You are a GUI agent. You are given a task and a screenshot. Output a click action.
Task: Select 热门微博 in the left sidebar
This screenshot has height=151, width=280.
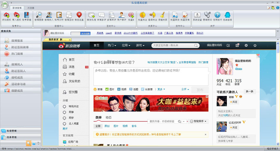21,54
